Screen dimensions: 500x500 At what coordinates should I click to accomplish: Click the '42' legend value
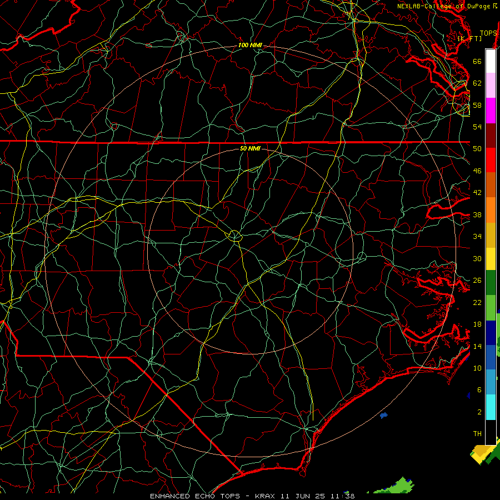tap(477, 192)
